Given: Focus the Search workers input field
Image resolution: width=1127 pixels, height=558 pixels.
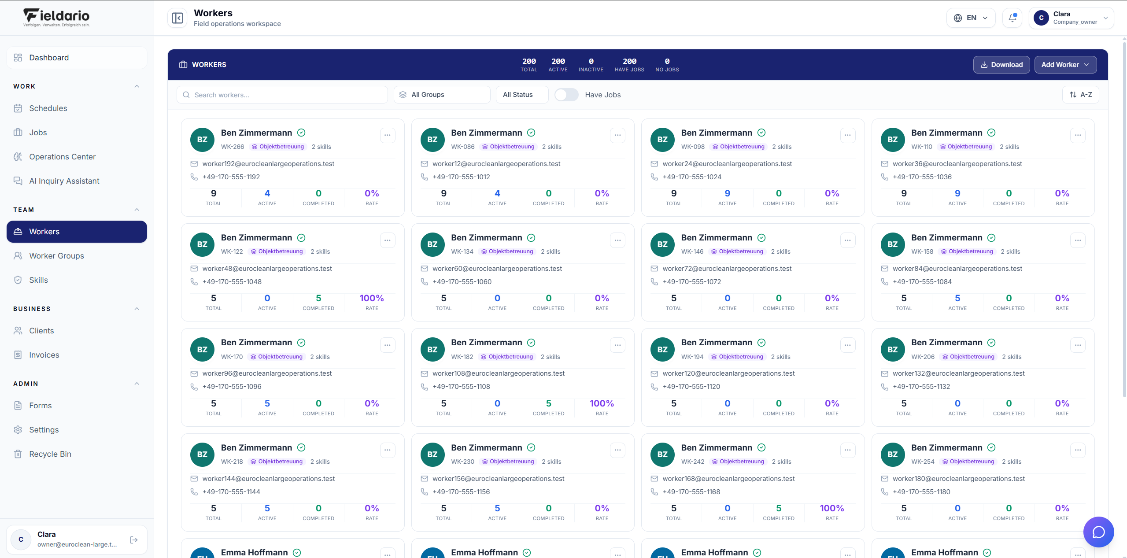Looking at the screenshot, I should (x=282, y=95).
